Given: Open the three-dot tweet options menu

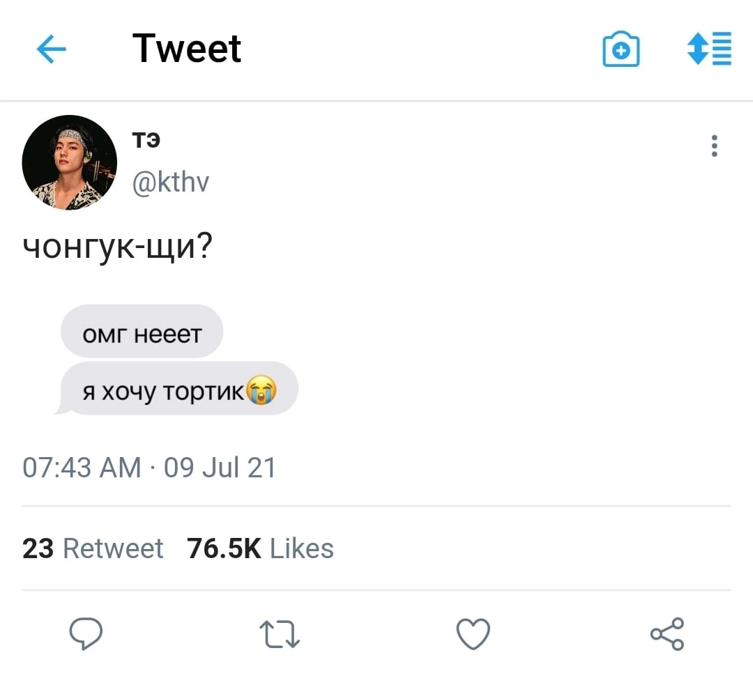Looking at the screenshot, I should (714, 146).
